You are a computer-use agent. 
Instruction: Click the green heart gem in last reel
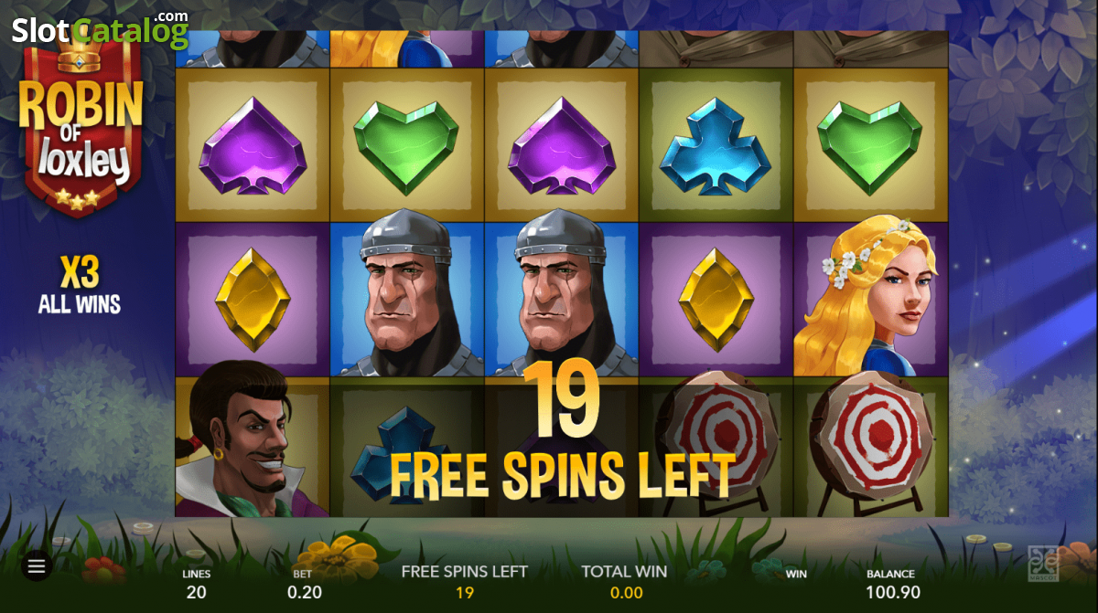869,144
